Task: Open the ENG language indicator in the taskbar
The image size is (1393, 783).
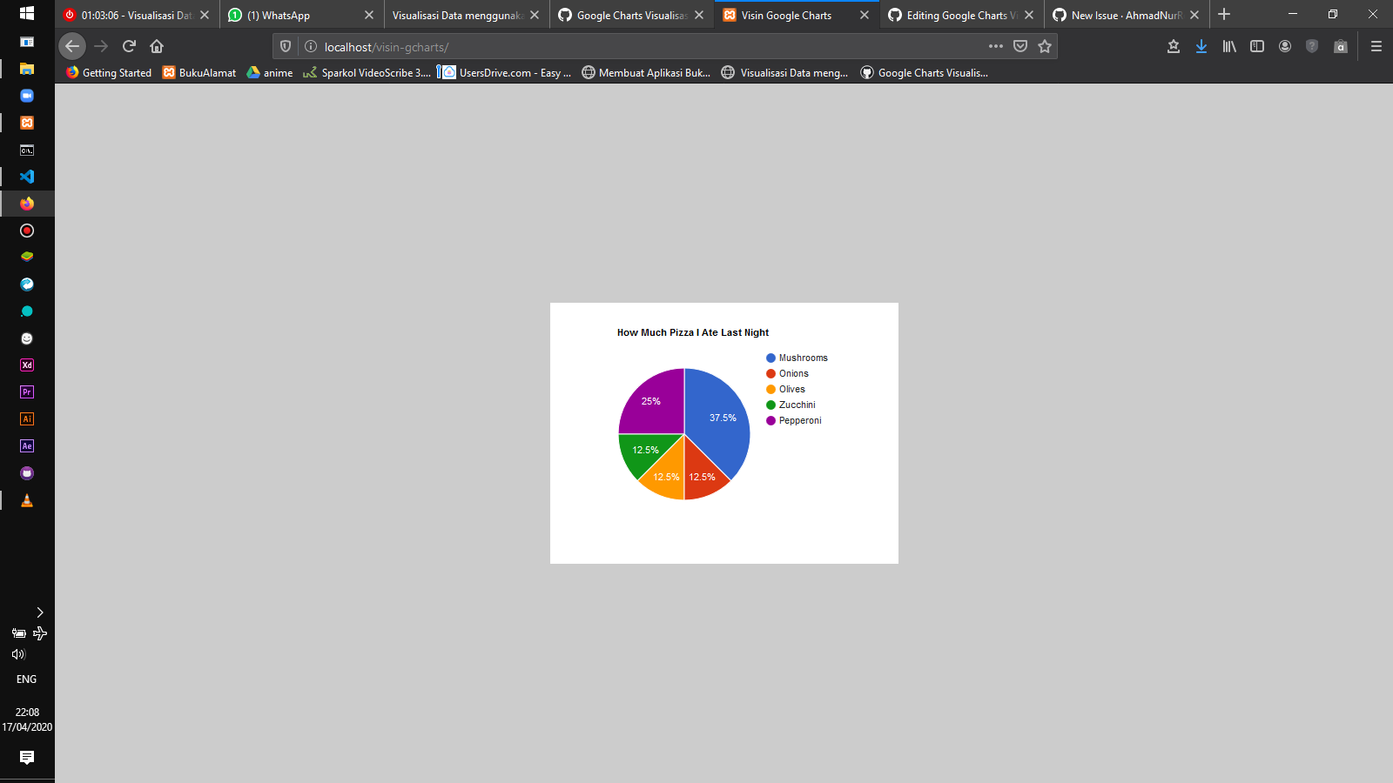Action: point(27,679)
